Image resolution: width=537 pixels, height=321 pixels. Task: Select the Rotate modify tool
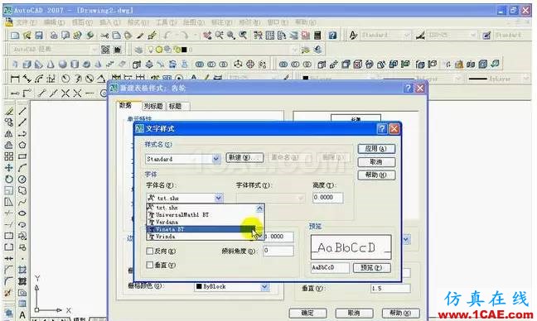[x=9, y=180]
